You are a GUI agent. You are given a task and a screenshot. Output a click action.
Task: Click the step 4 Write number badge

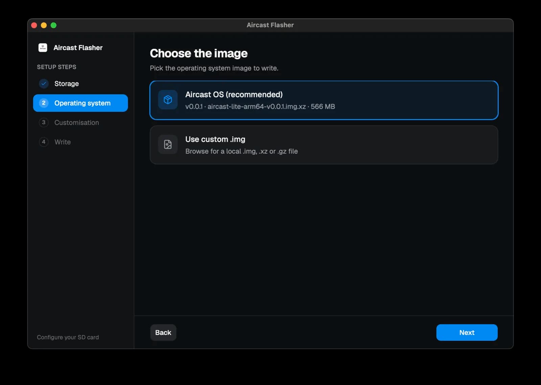tap(44, 142)
